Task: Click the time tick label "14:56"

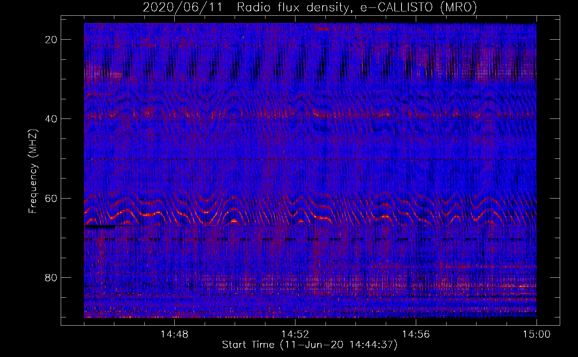Action: (416, 335)
